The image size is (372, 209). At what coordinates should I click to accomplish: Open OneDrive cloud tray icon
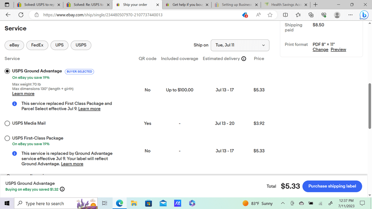pyautogui.click(x=301, y=203)
